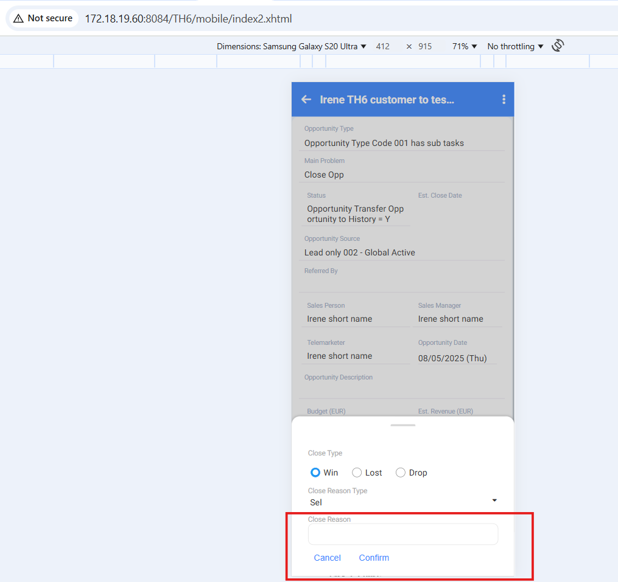Open the device Dimensions dropdown
618x582 pixels.
tap(291, 46)
